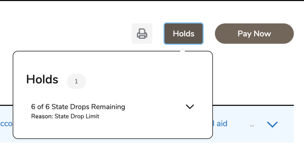Click the popover's pointer arrow under Holds
The height and width of the screenshot is (145, 304).
(183, 50)
